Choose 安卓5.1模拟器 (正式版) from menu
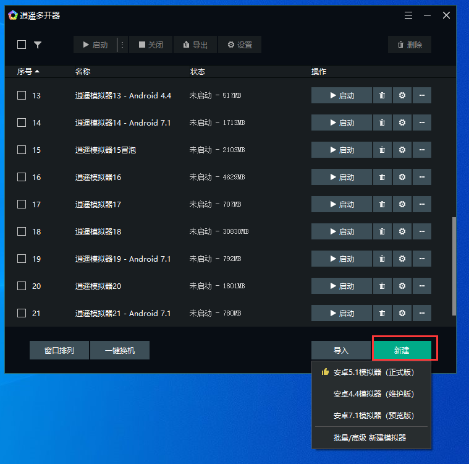 point(373,372)
